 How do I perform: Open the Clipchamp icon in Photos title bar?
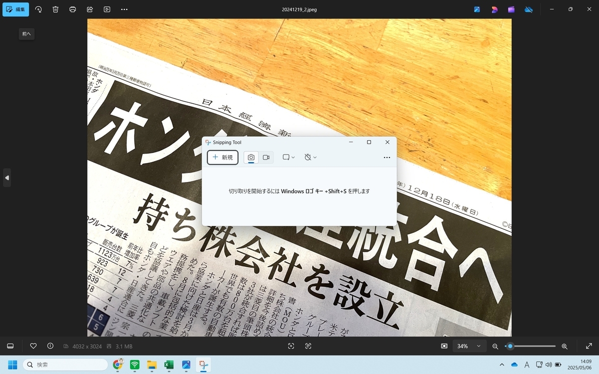click(511, 9)
